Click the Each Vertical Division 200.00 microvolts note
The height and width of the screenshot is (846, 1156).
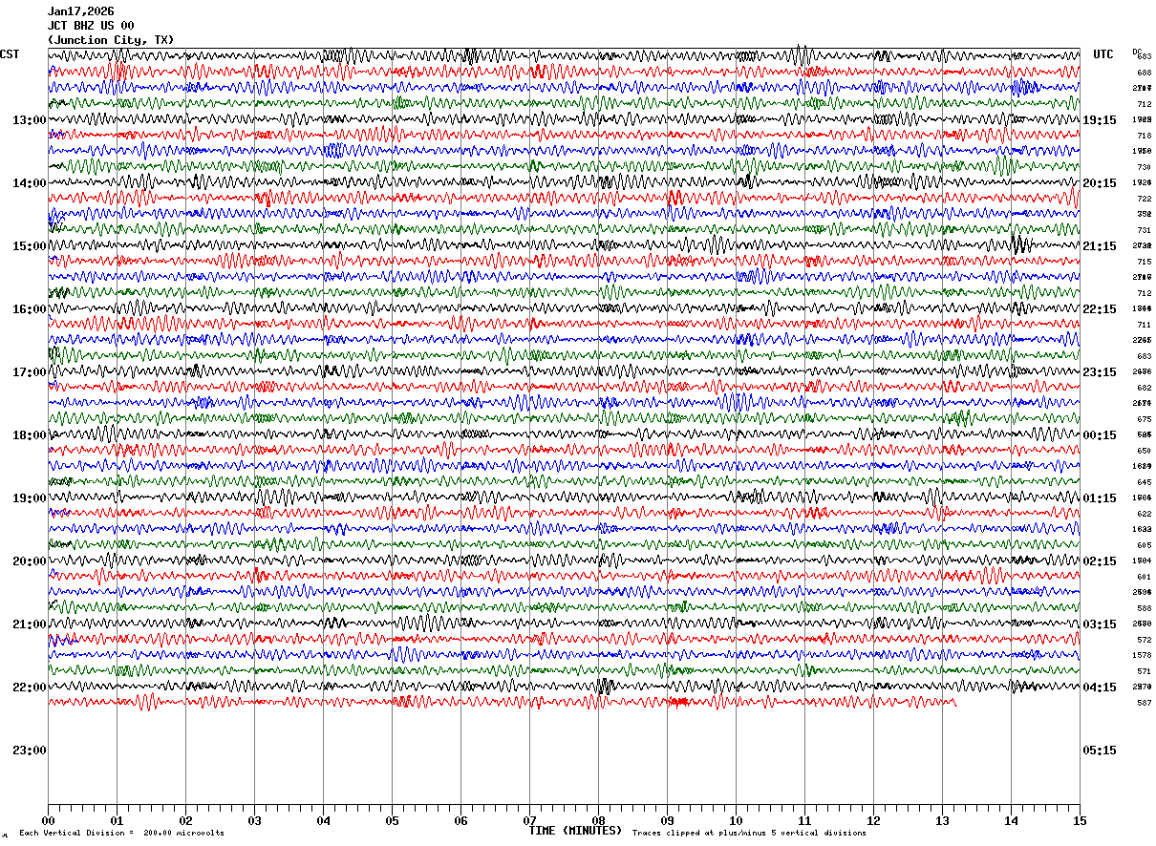(x=121, y=834)
